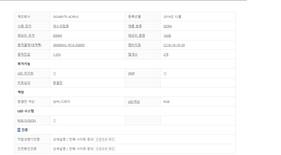The height and width of the screenshot is (155, 281).
Task: Click the 1.35V voltage link
Action: coord(57,55)
